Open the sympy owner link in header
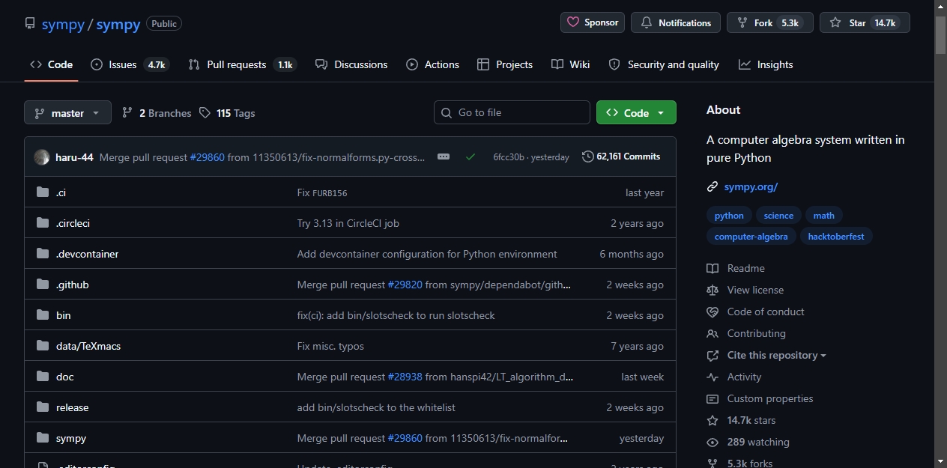This screenshot has height=468, width=947. click(x=63, y=24)
